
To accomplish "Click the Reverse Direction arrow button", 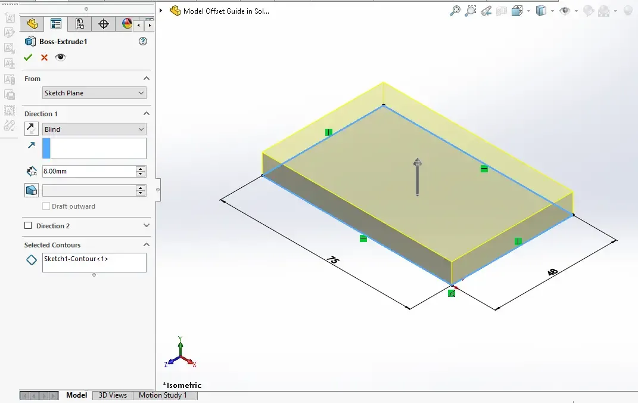I will (x=32, y=129).
